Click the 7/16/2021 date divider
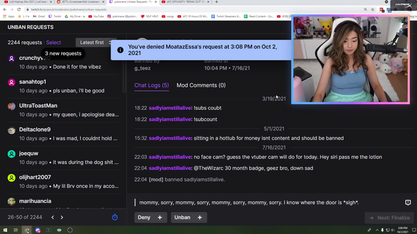Screen dimensions: 417x234 coord(274,148)
